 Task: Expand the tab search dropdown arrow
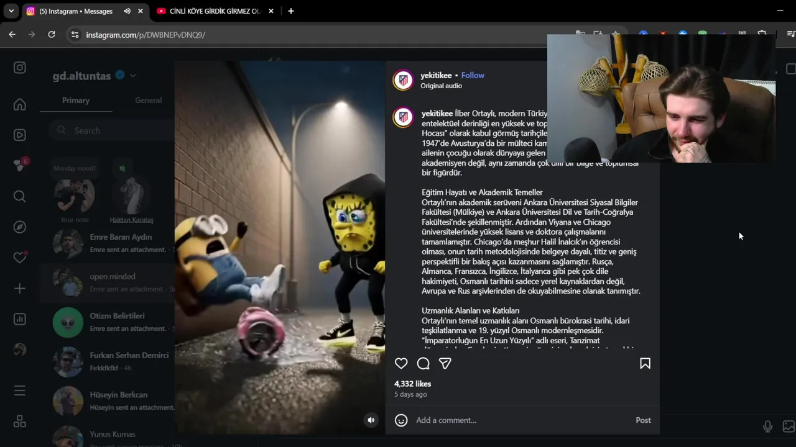[x=11, y=11]
